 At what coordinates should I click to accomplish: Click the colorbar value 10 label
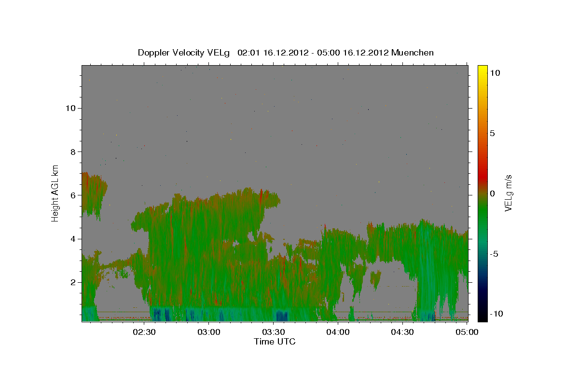pyautogui.click(x=496, y=73)
